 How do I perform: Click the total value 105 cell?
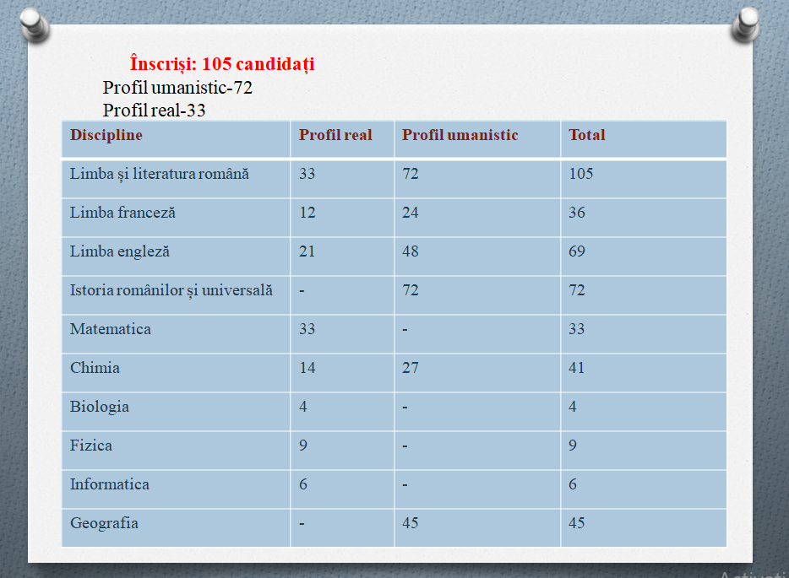581,174
